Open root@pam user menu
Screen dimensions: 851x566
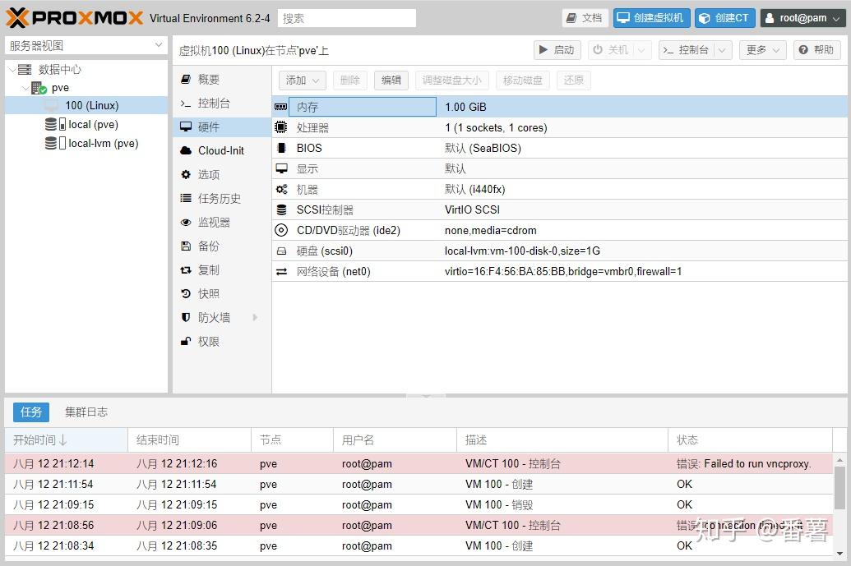coord(802,18)
